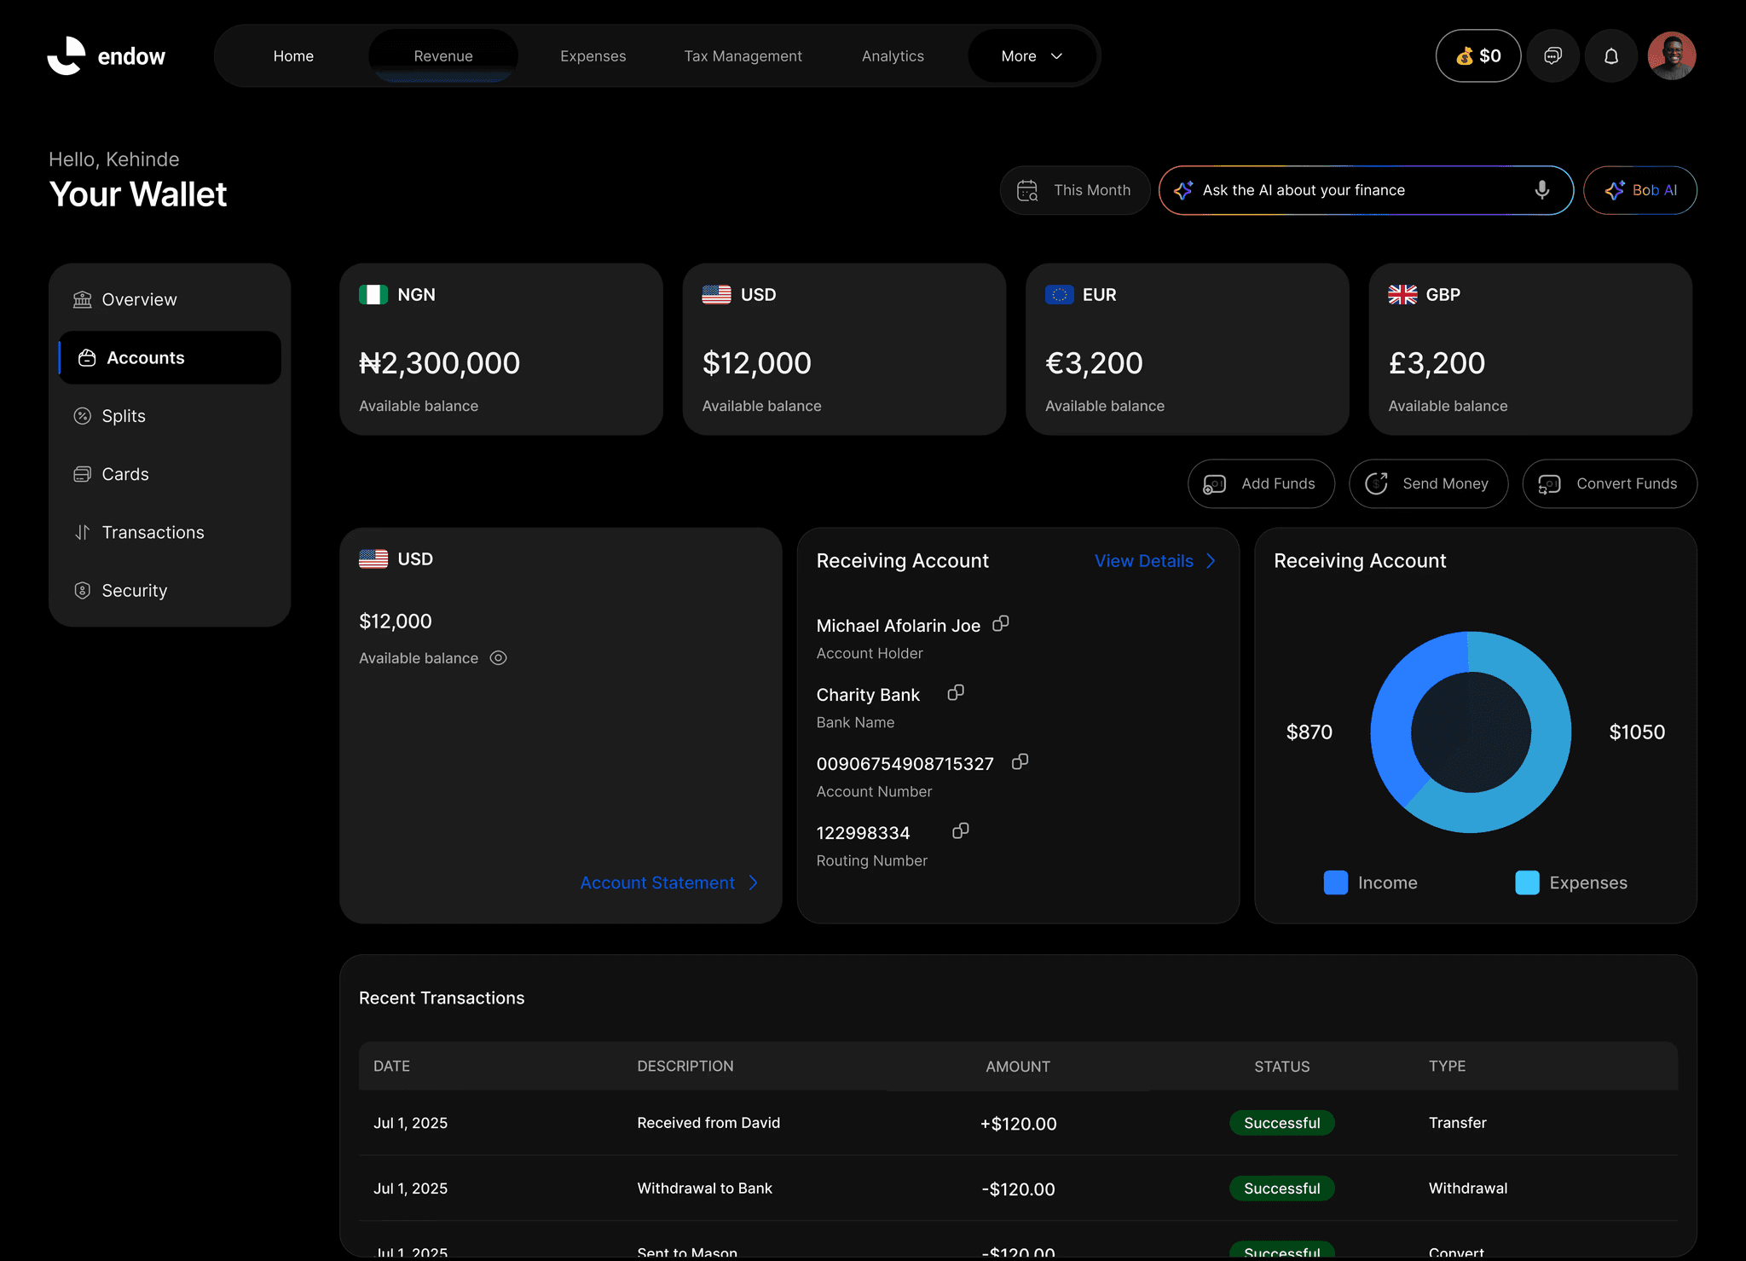Copy the account holder name
The height and width of the screenshot is (1261, 1746).
click(x=1001, y=624)
